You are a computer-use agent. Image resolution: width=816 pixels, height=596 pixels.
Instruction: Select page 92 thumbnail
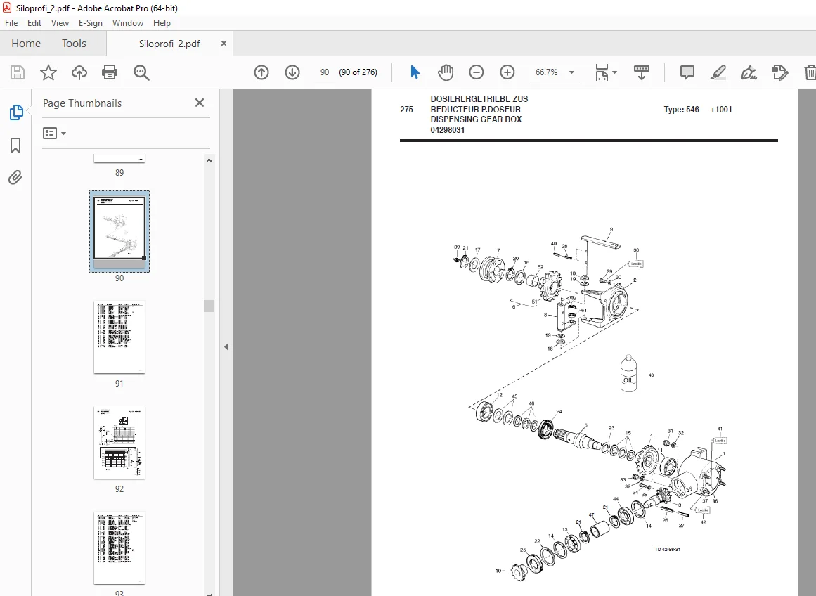[119, 443]
